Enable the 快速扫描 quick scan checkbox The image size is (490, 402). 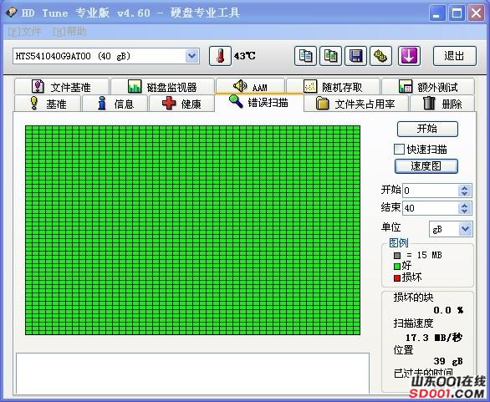point(399,150)
